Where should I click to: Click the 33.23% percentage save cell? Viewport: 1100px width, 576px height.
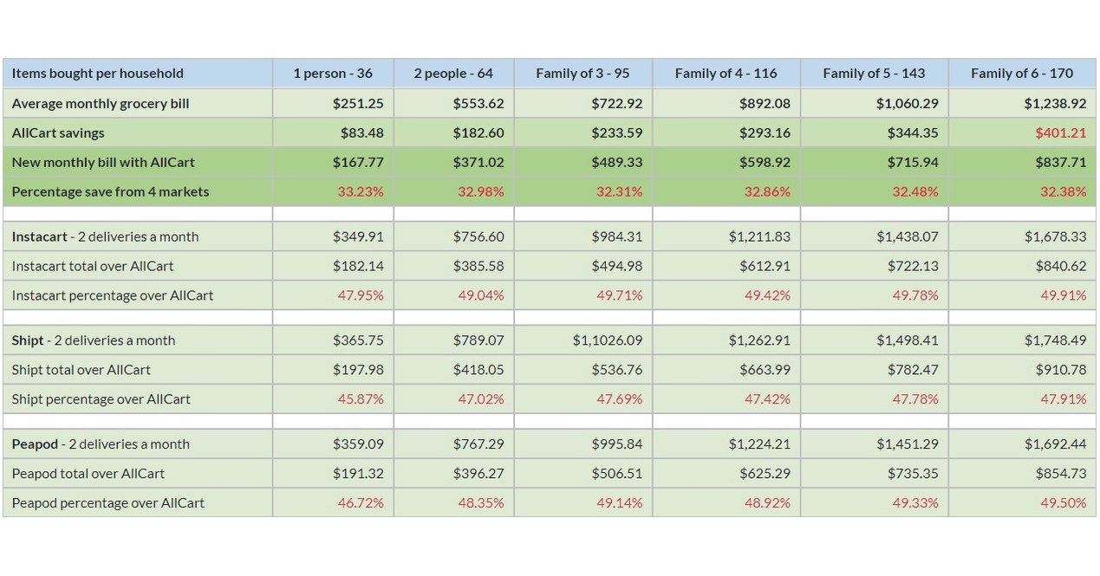pyautogui.click(x=333, y=192)
